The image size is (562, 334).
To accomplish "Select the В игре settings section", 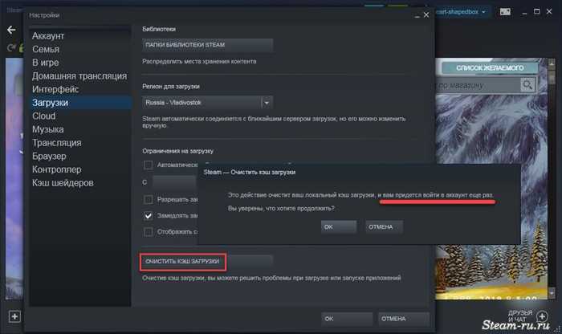I will point(79,63).
